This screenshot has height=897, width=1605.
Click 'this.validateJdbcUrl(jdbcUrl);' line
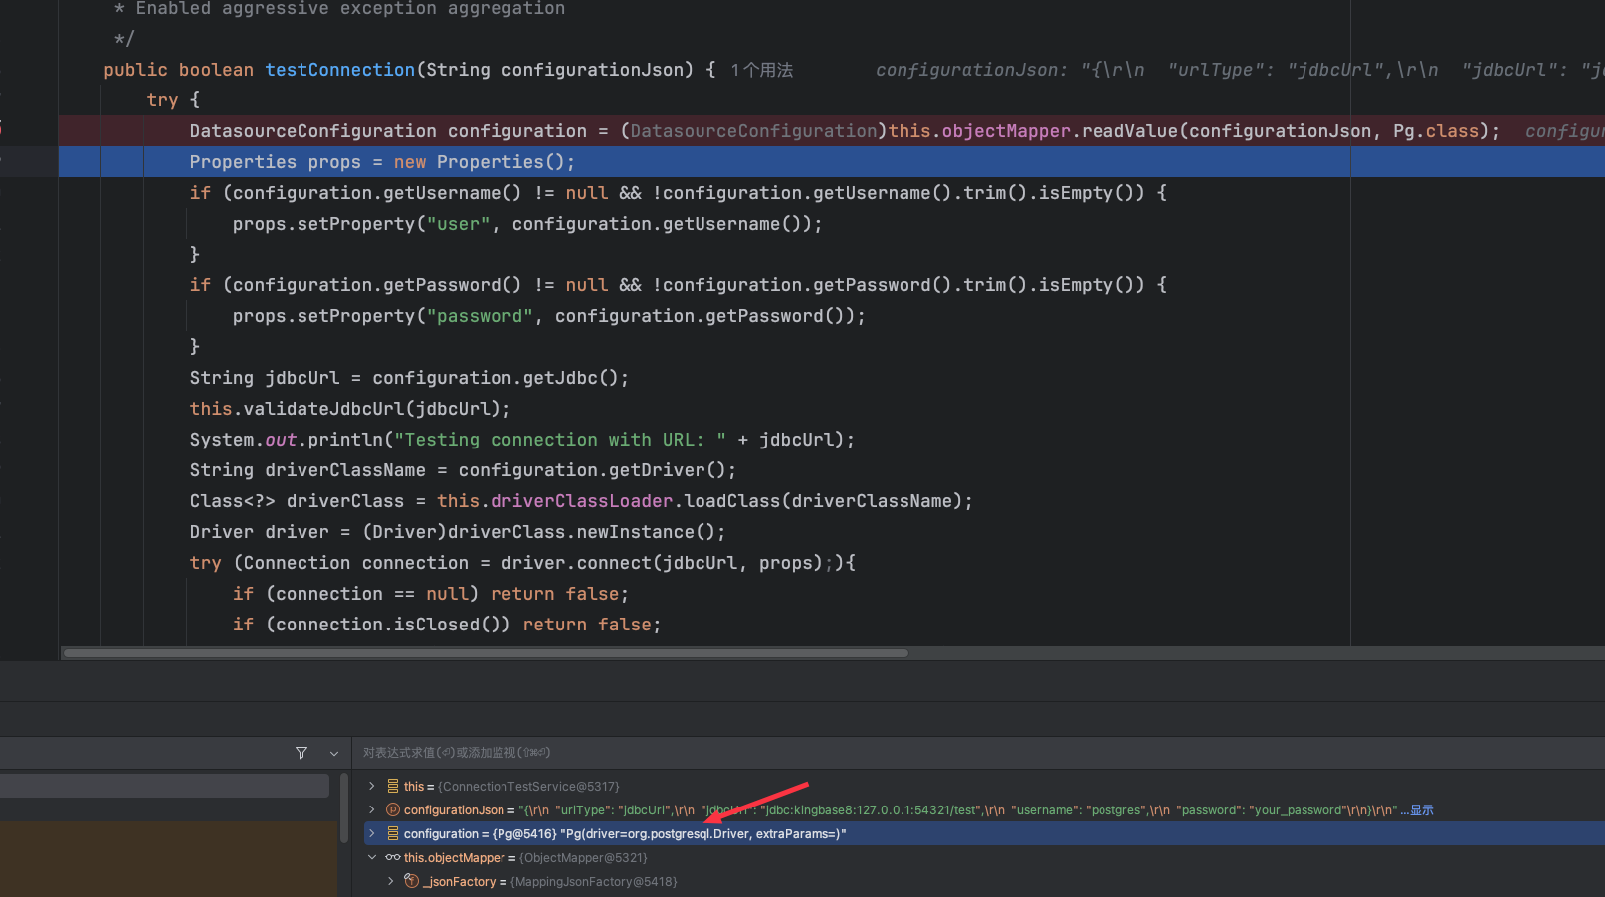point(350,409)
